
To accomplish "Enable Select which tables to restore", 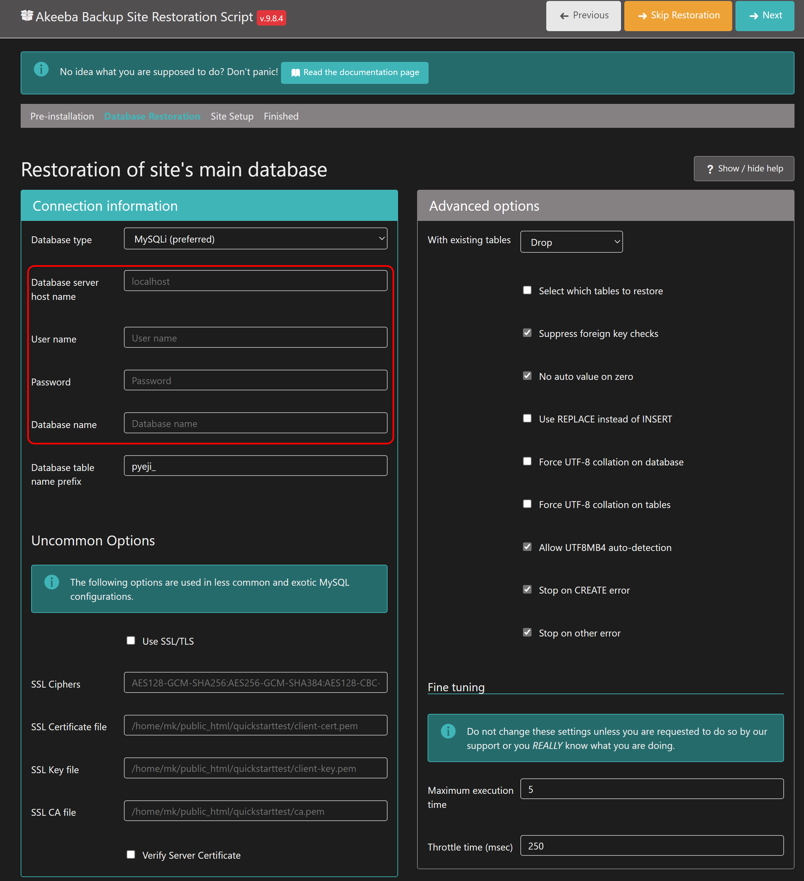I will pos(527,290).
